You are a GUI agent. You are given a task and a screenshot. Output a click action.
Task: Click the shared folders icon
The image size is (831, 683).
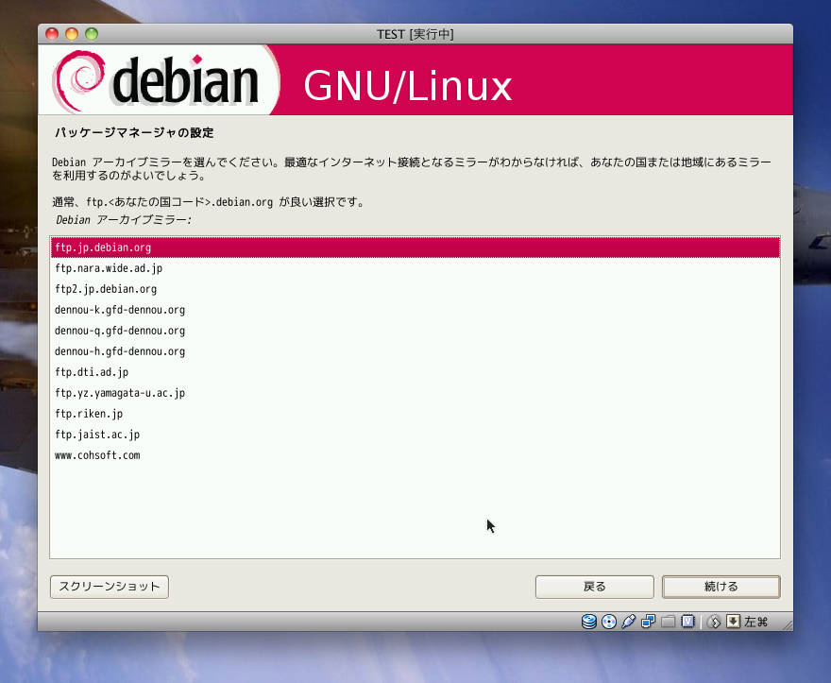[x=668, y=622]
